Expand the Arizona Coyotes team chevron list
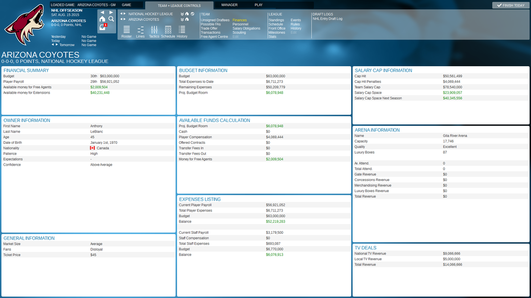 coord(182,19)
